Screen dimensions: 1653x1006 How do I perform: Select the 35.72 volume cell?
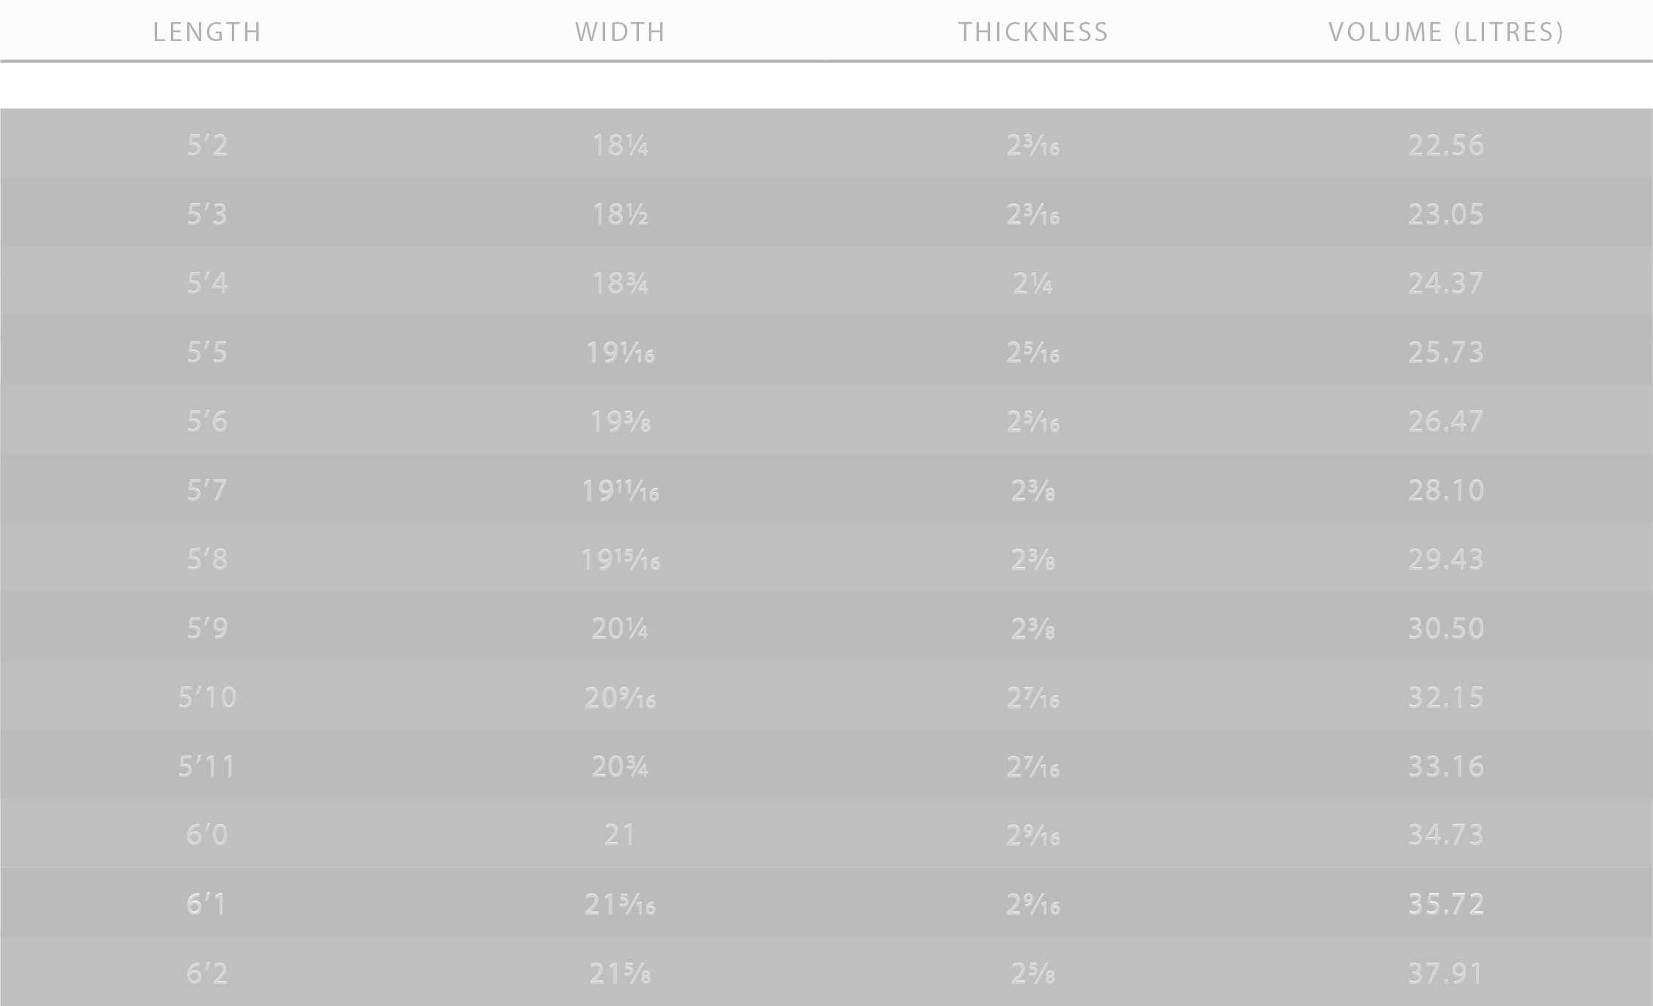(x=1447, y=904)
